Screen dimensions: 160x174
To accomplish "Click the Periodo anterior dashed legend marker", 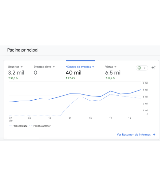I will click(x=31, y=126).
